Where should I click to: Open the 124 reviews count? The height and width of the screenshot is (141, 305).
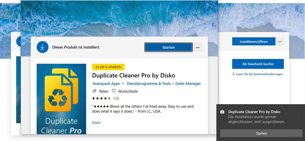click(116, 98)
